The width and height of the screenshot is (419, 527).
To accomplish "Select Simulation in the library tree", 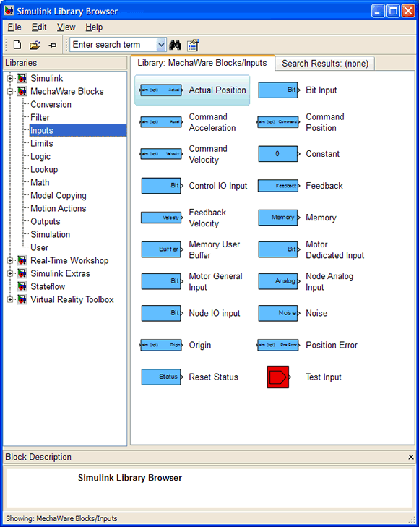I will pos(50,235).
